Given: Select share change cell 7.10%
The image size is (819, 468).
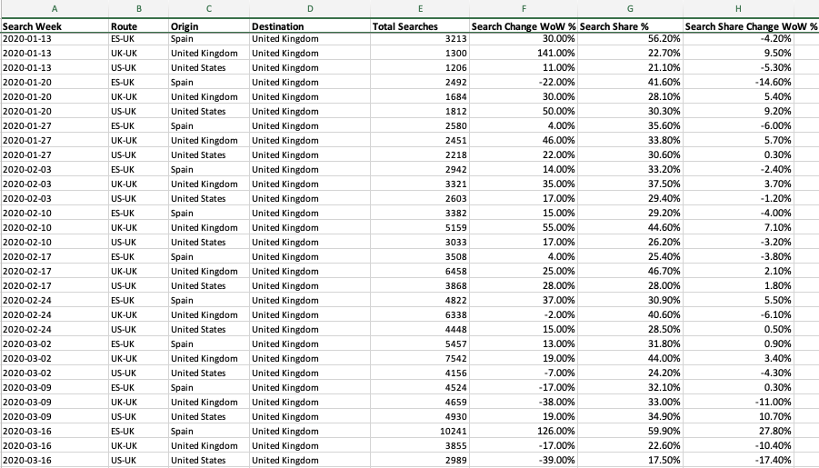Looking at the screenshot, I should coord(738,227).
